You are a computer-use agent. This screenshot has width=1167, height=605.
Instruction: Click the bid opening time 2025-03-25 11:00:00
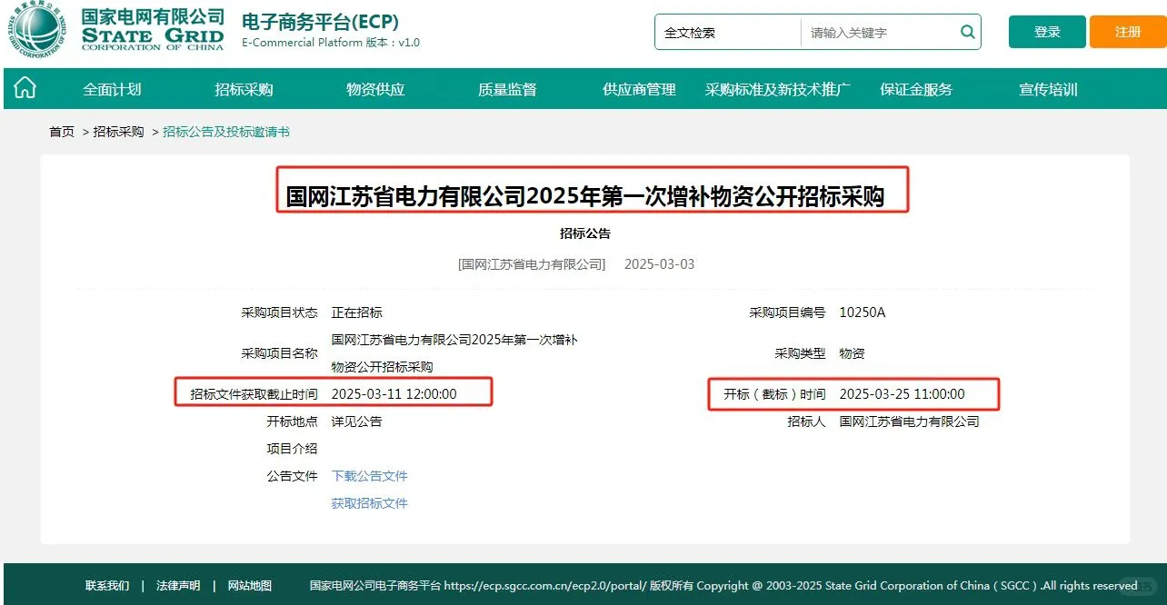click(x=902, y=394)
